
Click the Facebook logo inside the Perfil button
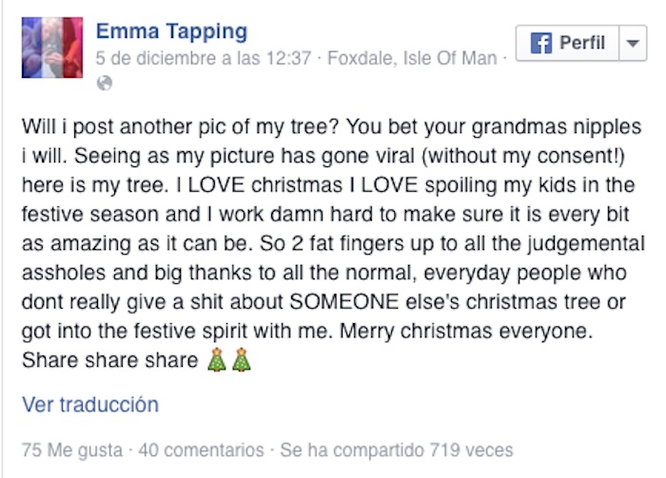[540, 44]
